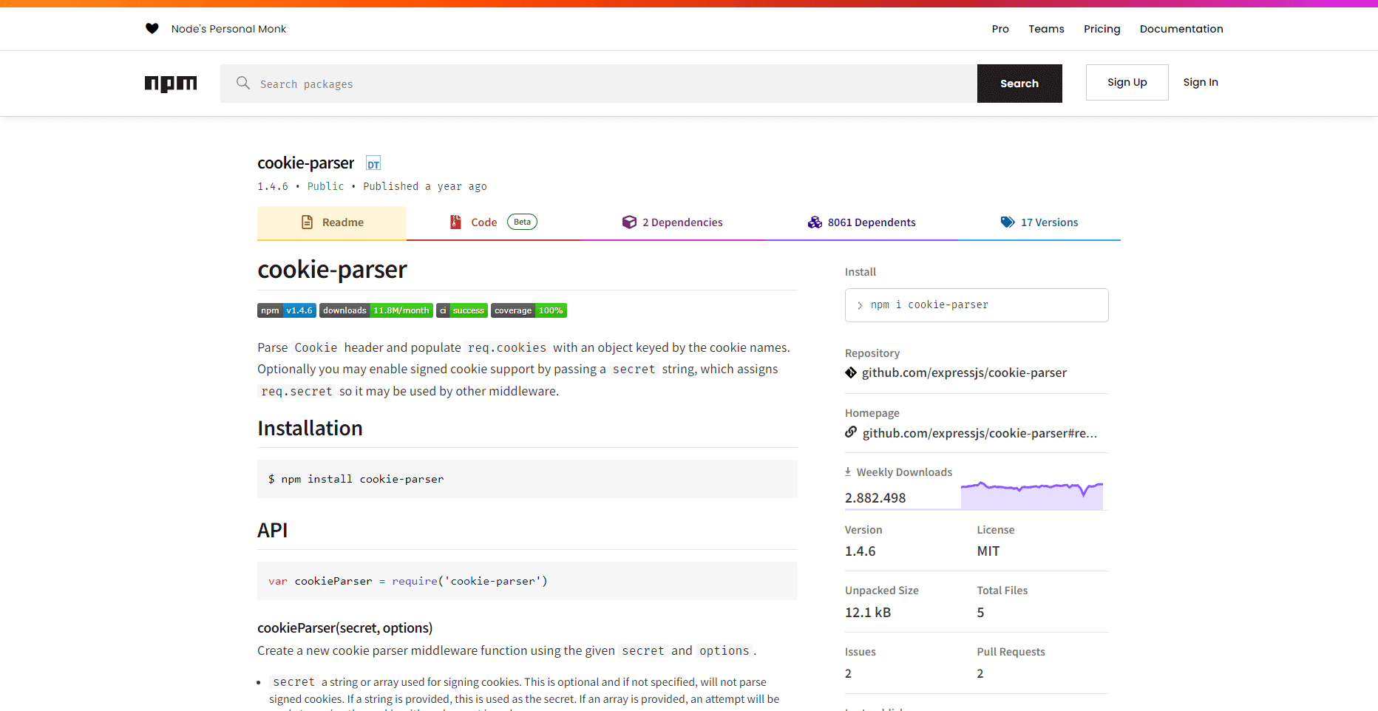Viewport: 1378px width, 711px height.
Task: Open the homepage link ending in #re...
Action: tap(980, 433)
